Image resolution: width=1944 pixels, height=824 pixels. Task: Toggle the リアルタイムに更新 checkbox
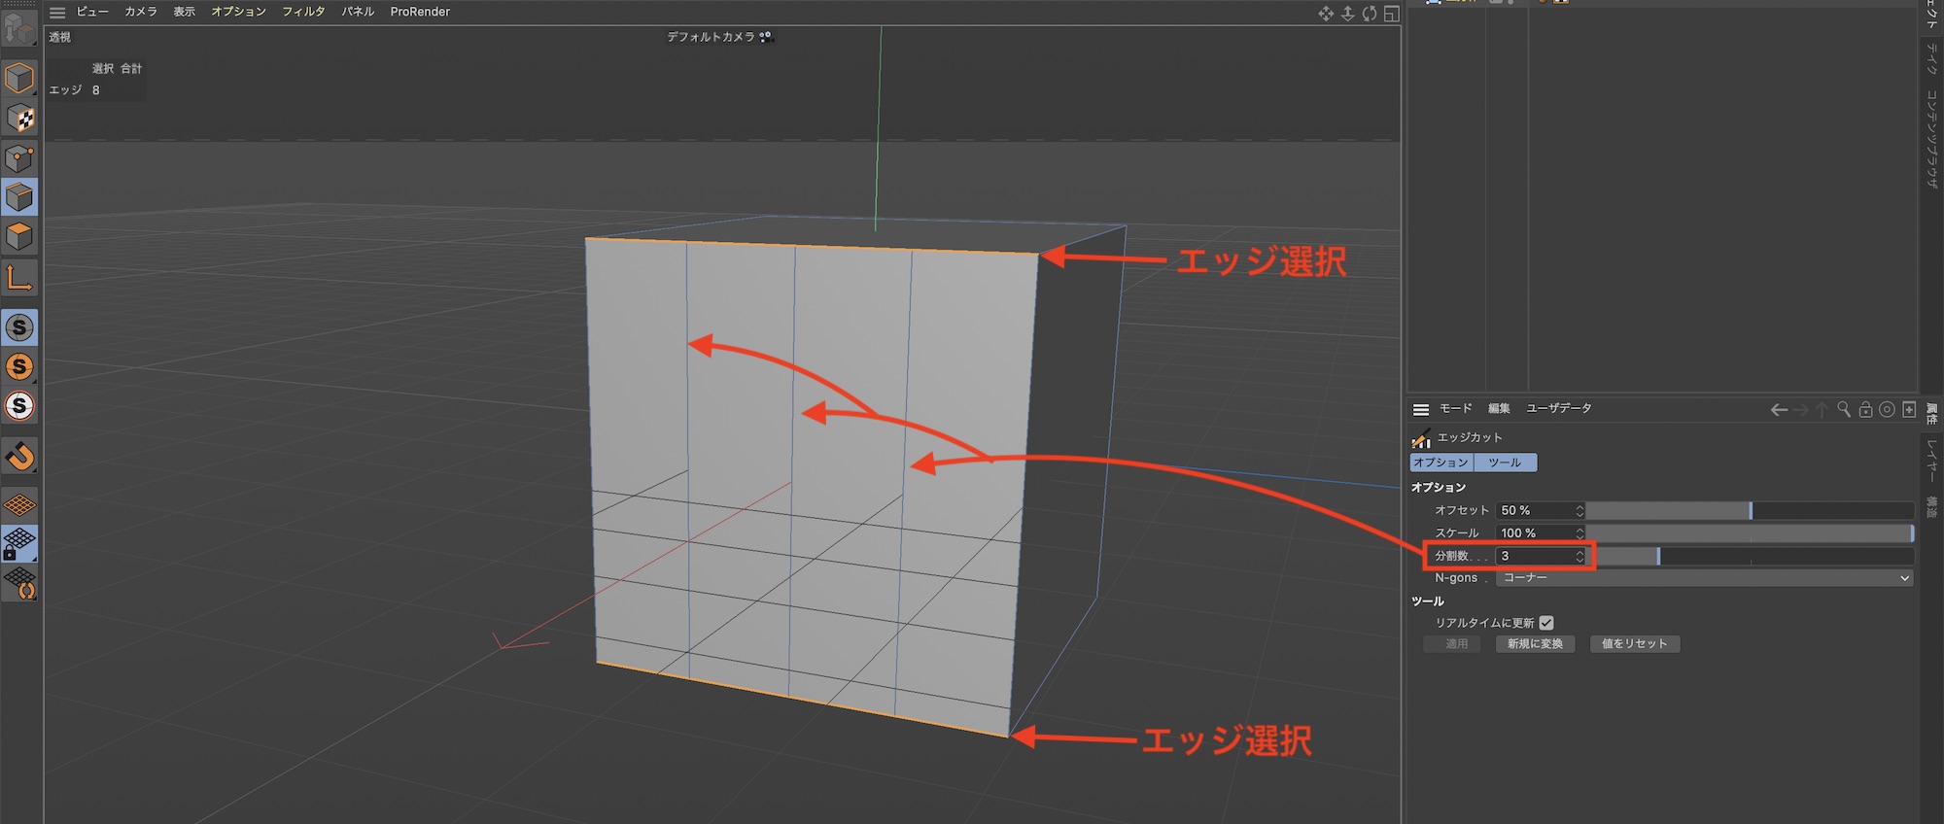(x=1546, y=623)
